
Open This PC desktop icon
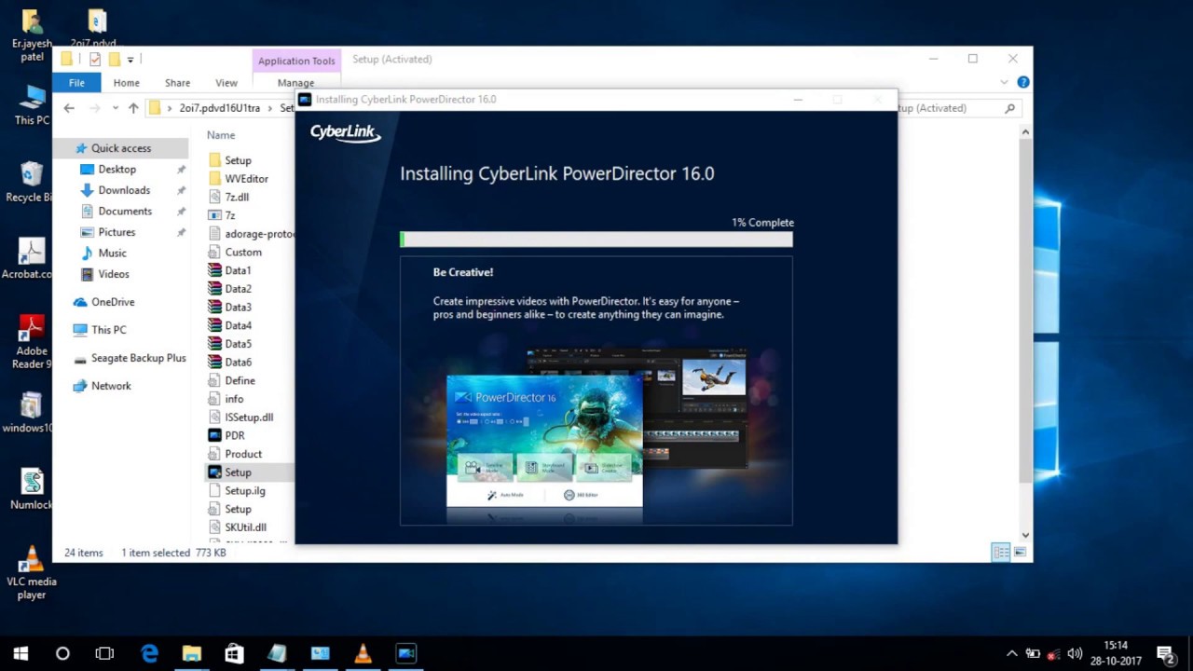click(32, 104)
